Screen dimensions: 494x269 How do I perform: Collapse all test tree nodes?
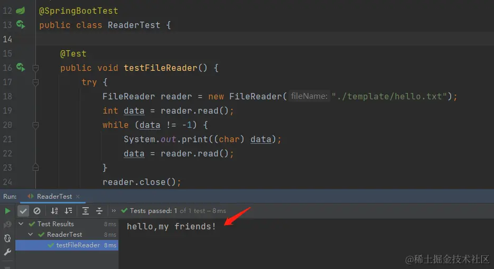tap(99, 211)
